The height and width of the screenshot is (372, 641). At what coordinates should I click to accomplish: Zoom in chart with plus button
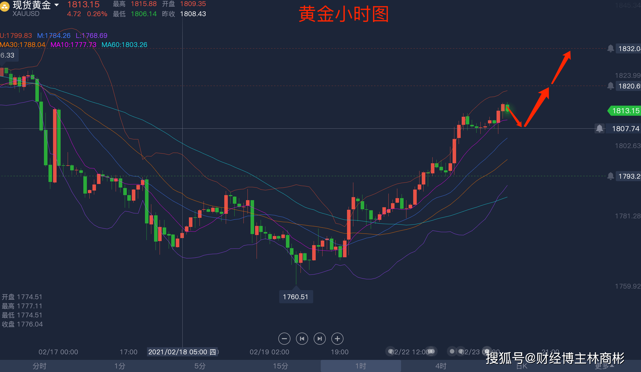(337, 339)
